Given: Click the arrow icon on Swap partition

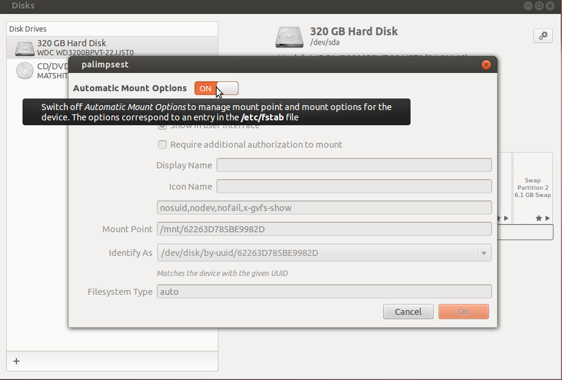Looking at the screenshot, I should click(x=547, y=218).
